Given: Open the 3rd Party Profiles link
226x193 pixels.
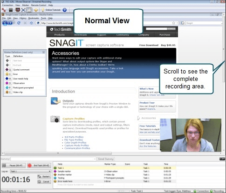Looking at the screenshot, I should tap(74, 137).
